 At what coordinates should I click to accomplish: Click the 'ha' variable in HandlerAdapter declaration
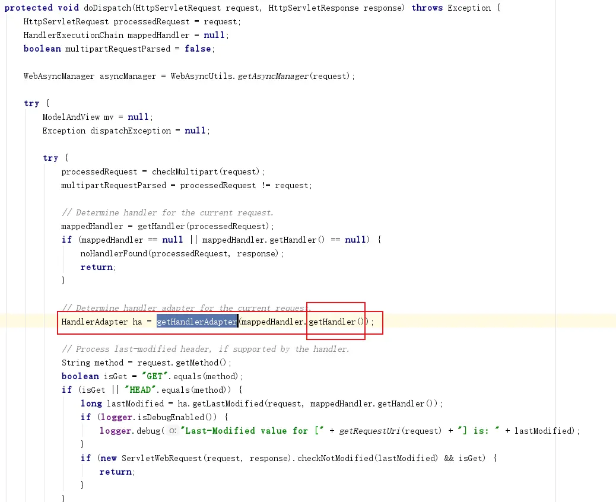[137, 322]
